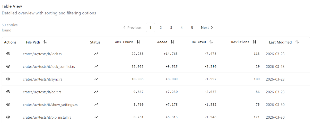Click trending status icon for sync.rs
The image size is (314, 123).
[x=96, y=79]
